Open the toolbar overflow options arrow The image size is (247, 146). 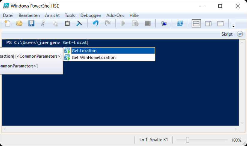[234, 26]
